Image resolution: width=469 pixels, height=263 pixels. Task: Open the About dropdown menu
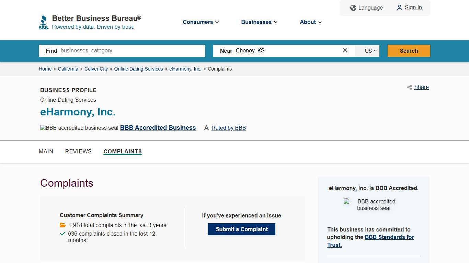pos(310,22)
